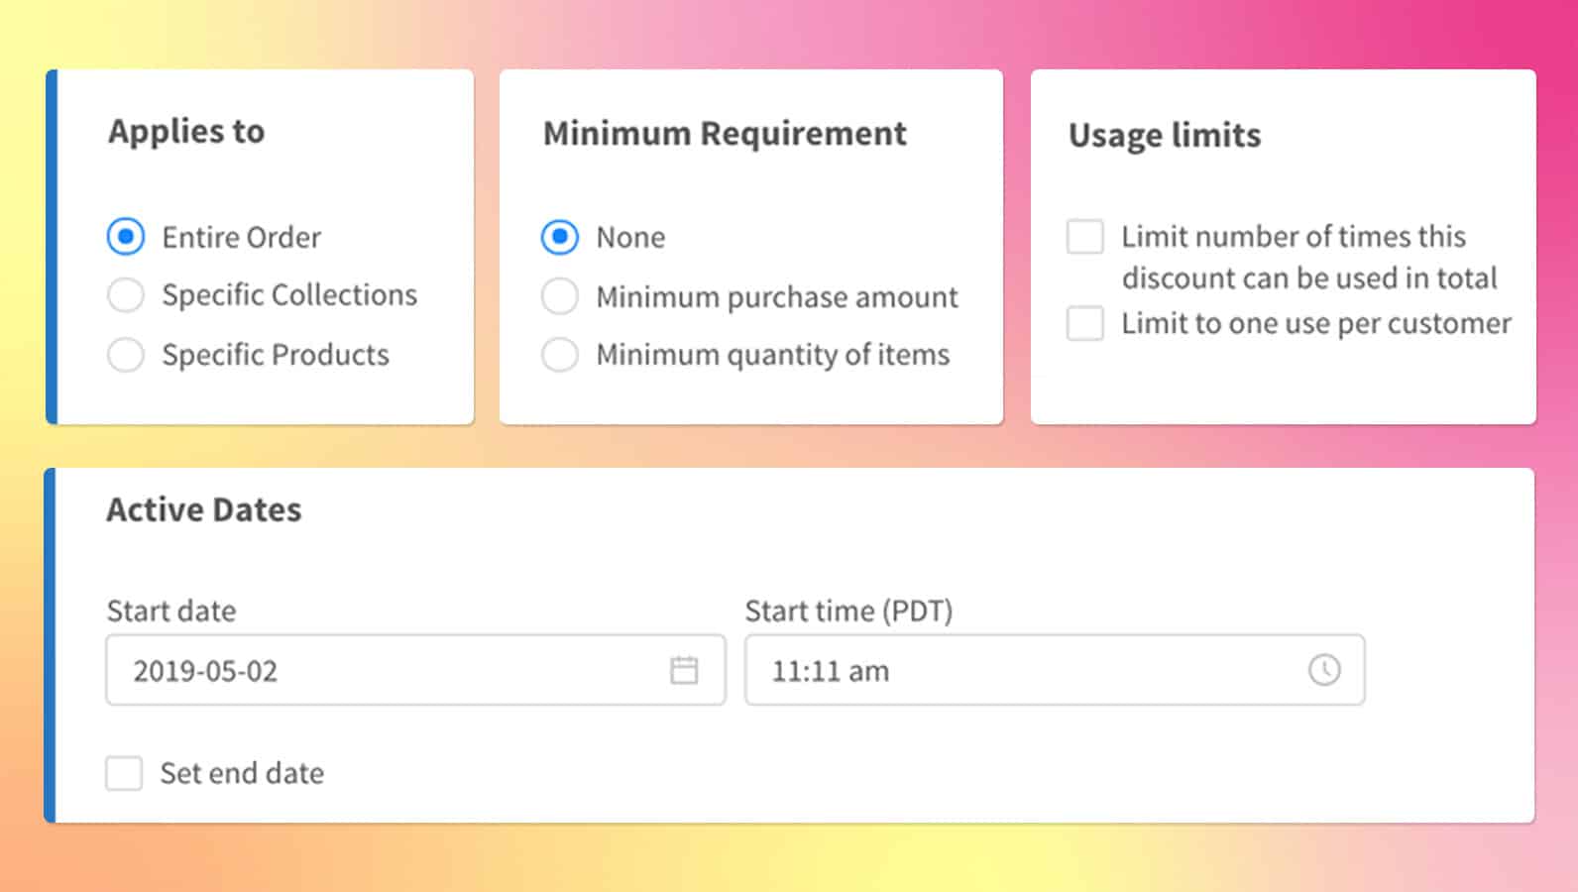Image resolution: width=1578 pixels, height=892 pixels.
Task: Click the Start date input showing 2019-05-02
Action: tap(396, 670)
